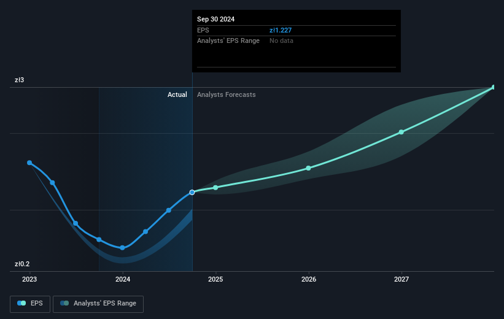The height and width of the screenshot is (319, 504).
Task: Click the Analysts' EPS Range legend swatch
Action: 64,303
